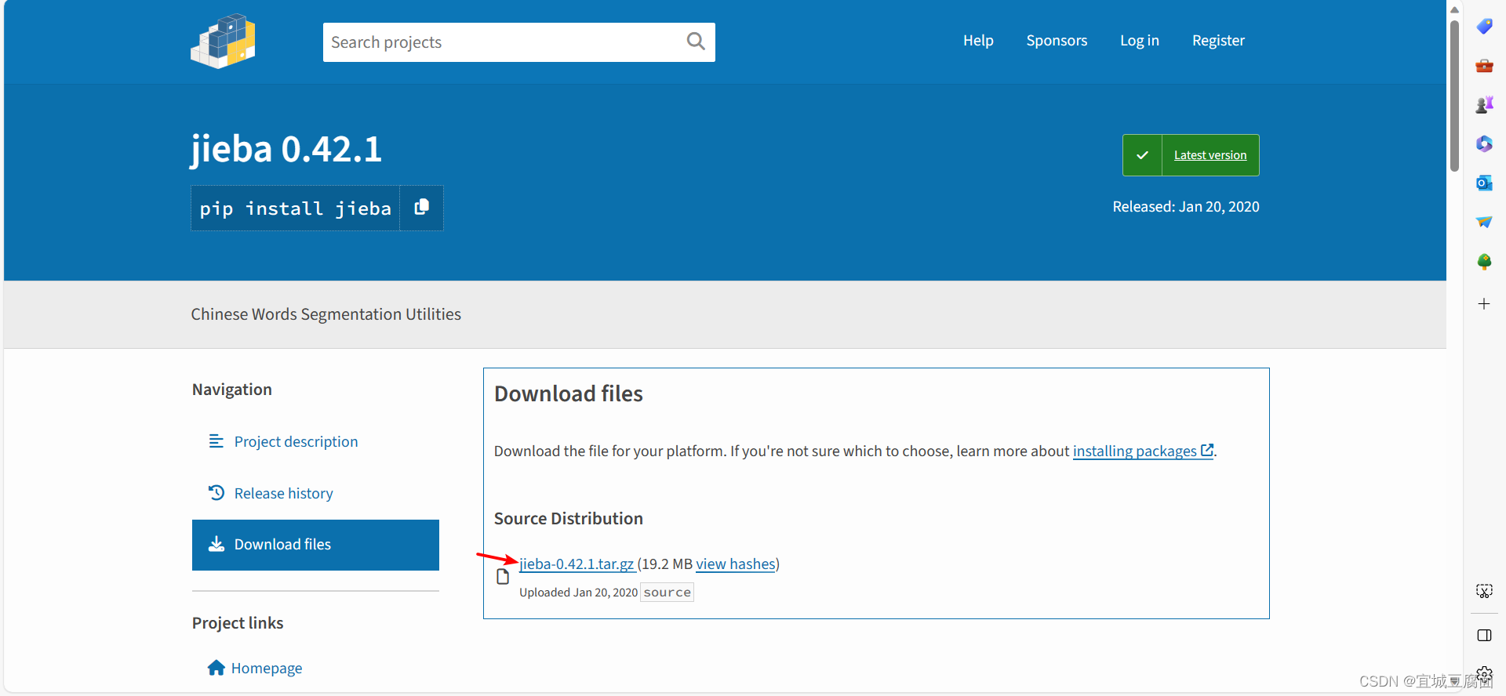Click view hashes link
Screen dimensions: 1506x696
(736, 564)
